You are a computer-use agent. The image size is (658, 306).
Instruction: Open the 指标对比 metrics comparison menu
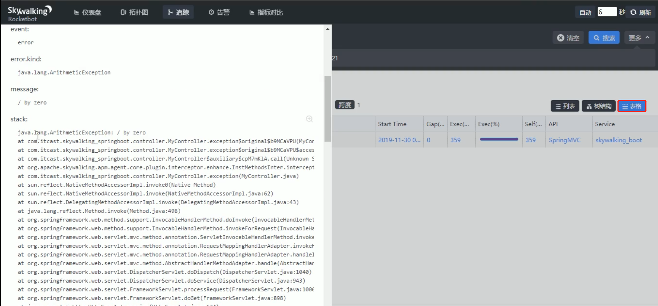coord(266,12)
